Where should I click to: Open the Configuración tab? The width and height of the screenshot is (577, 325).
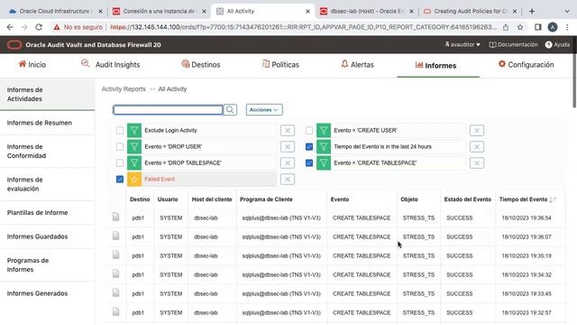(526, 65)
